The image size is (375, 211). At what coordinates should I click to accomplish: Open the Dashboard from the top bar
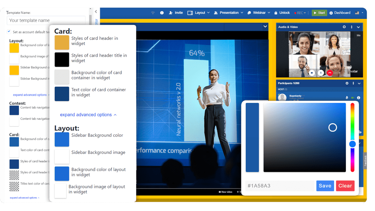(x=340, y=12)
